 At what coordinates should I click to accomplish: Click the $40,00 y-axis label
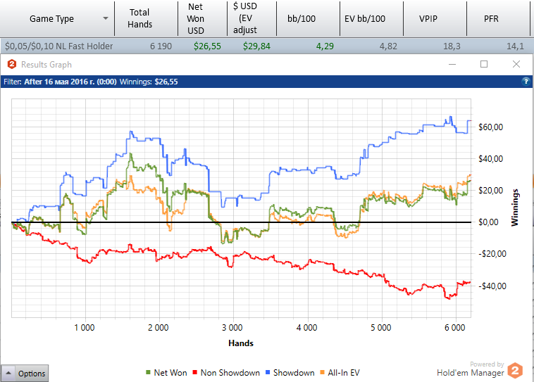pos(491,158)
